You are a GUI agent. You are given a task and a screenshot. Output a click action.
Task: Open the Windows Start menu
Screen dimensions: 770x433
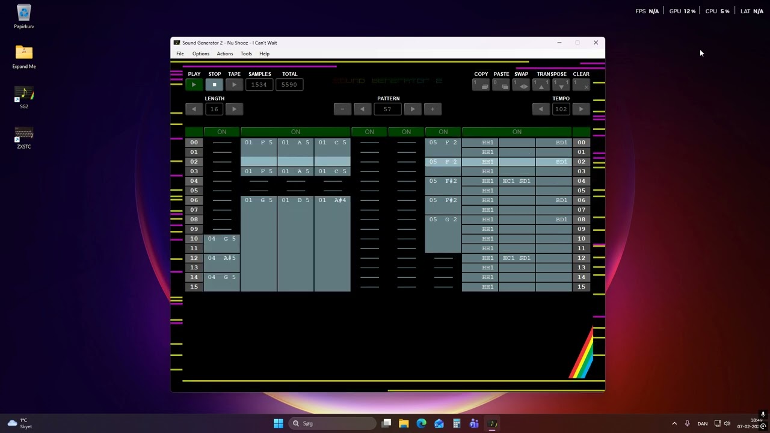coord(279,423)
